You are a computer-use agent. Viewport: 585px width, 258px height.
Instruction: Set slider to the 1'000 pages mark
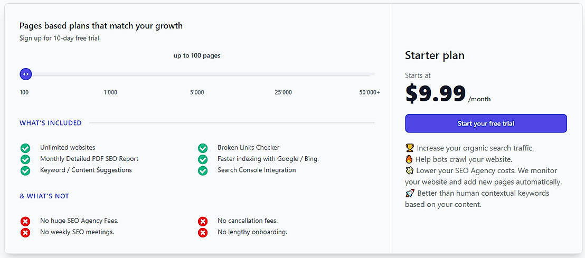(110, 92)
